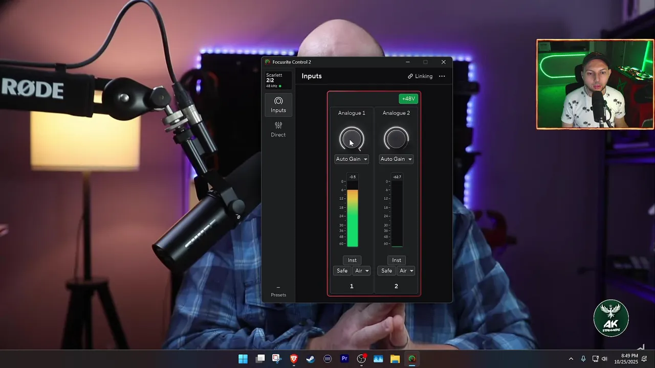655x368 pixels.
Task: Click the Analogue 2 gain knob
Action: click(x=396, y=139)
